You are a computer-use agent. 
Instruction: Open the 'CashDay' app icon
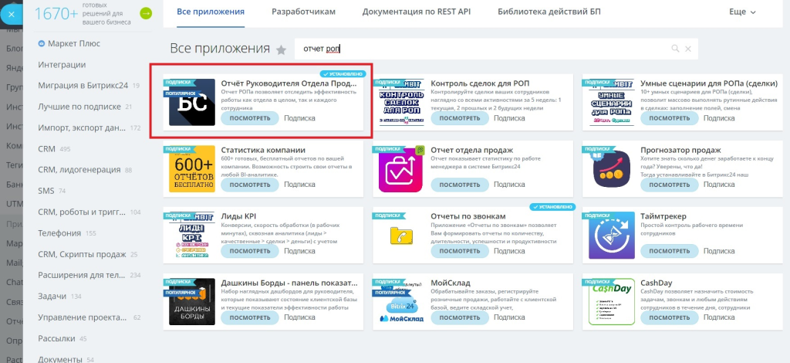pos(611,301)
